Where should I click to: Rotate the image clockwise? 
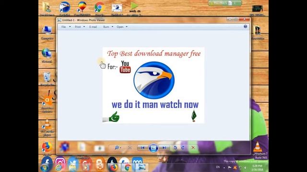(183, 148)
